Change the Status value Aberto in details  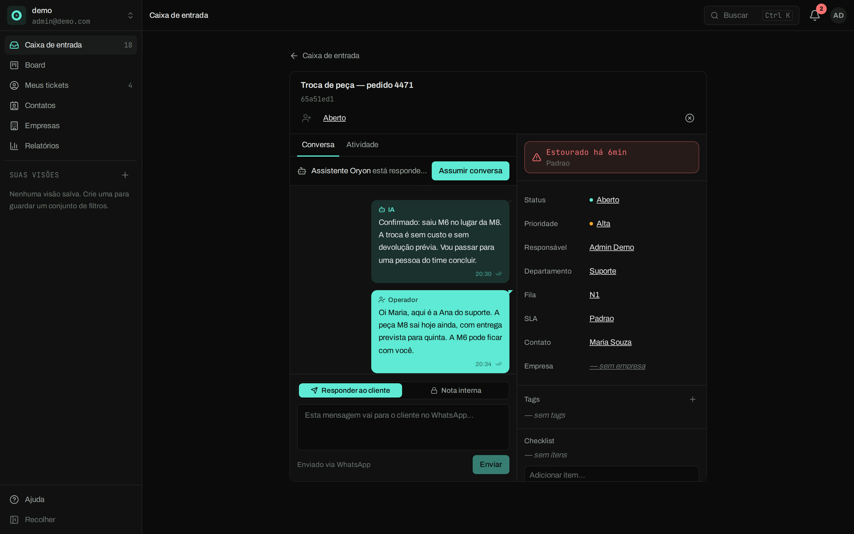point(608,200)
